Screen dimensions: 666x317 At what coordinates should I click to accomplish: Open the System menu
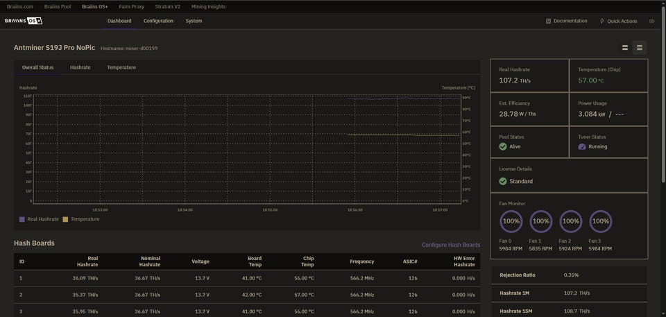pos(194,21)
